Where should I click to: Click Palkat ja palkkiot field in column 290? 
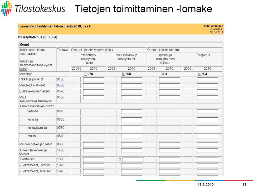tap(132, 79)
